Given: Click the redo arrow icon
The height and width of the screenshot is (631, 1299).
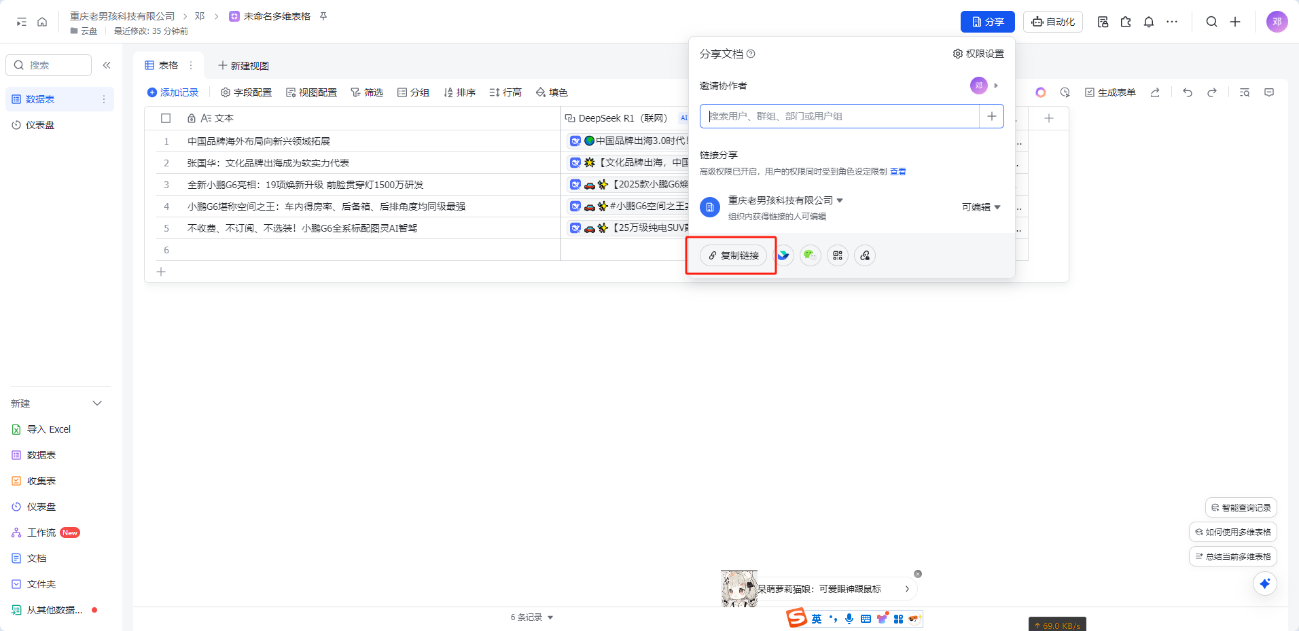Looking at the screenshot, I should tap(1211, 92).
